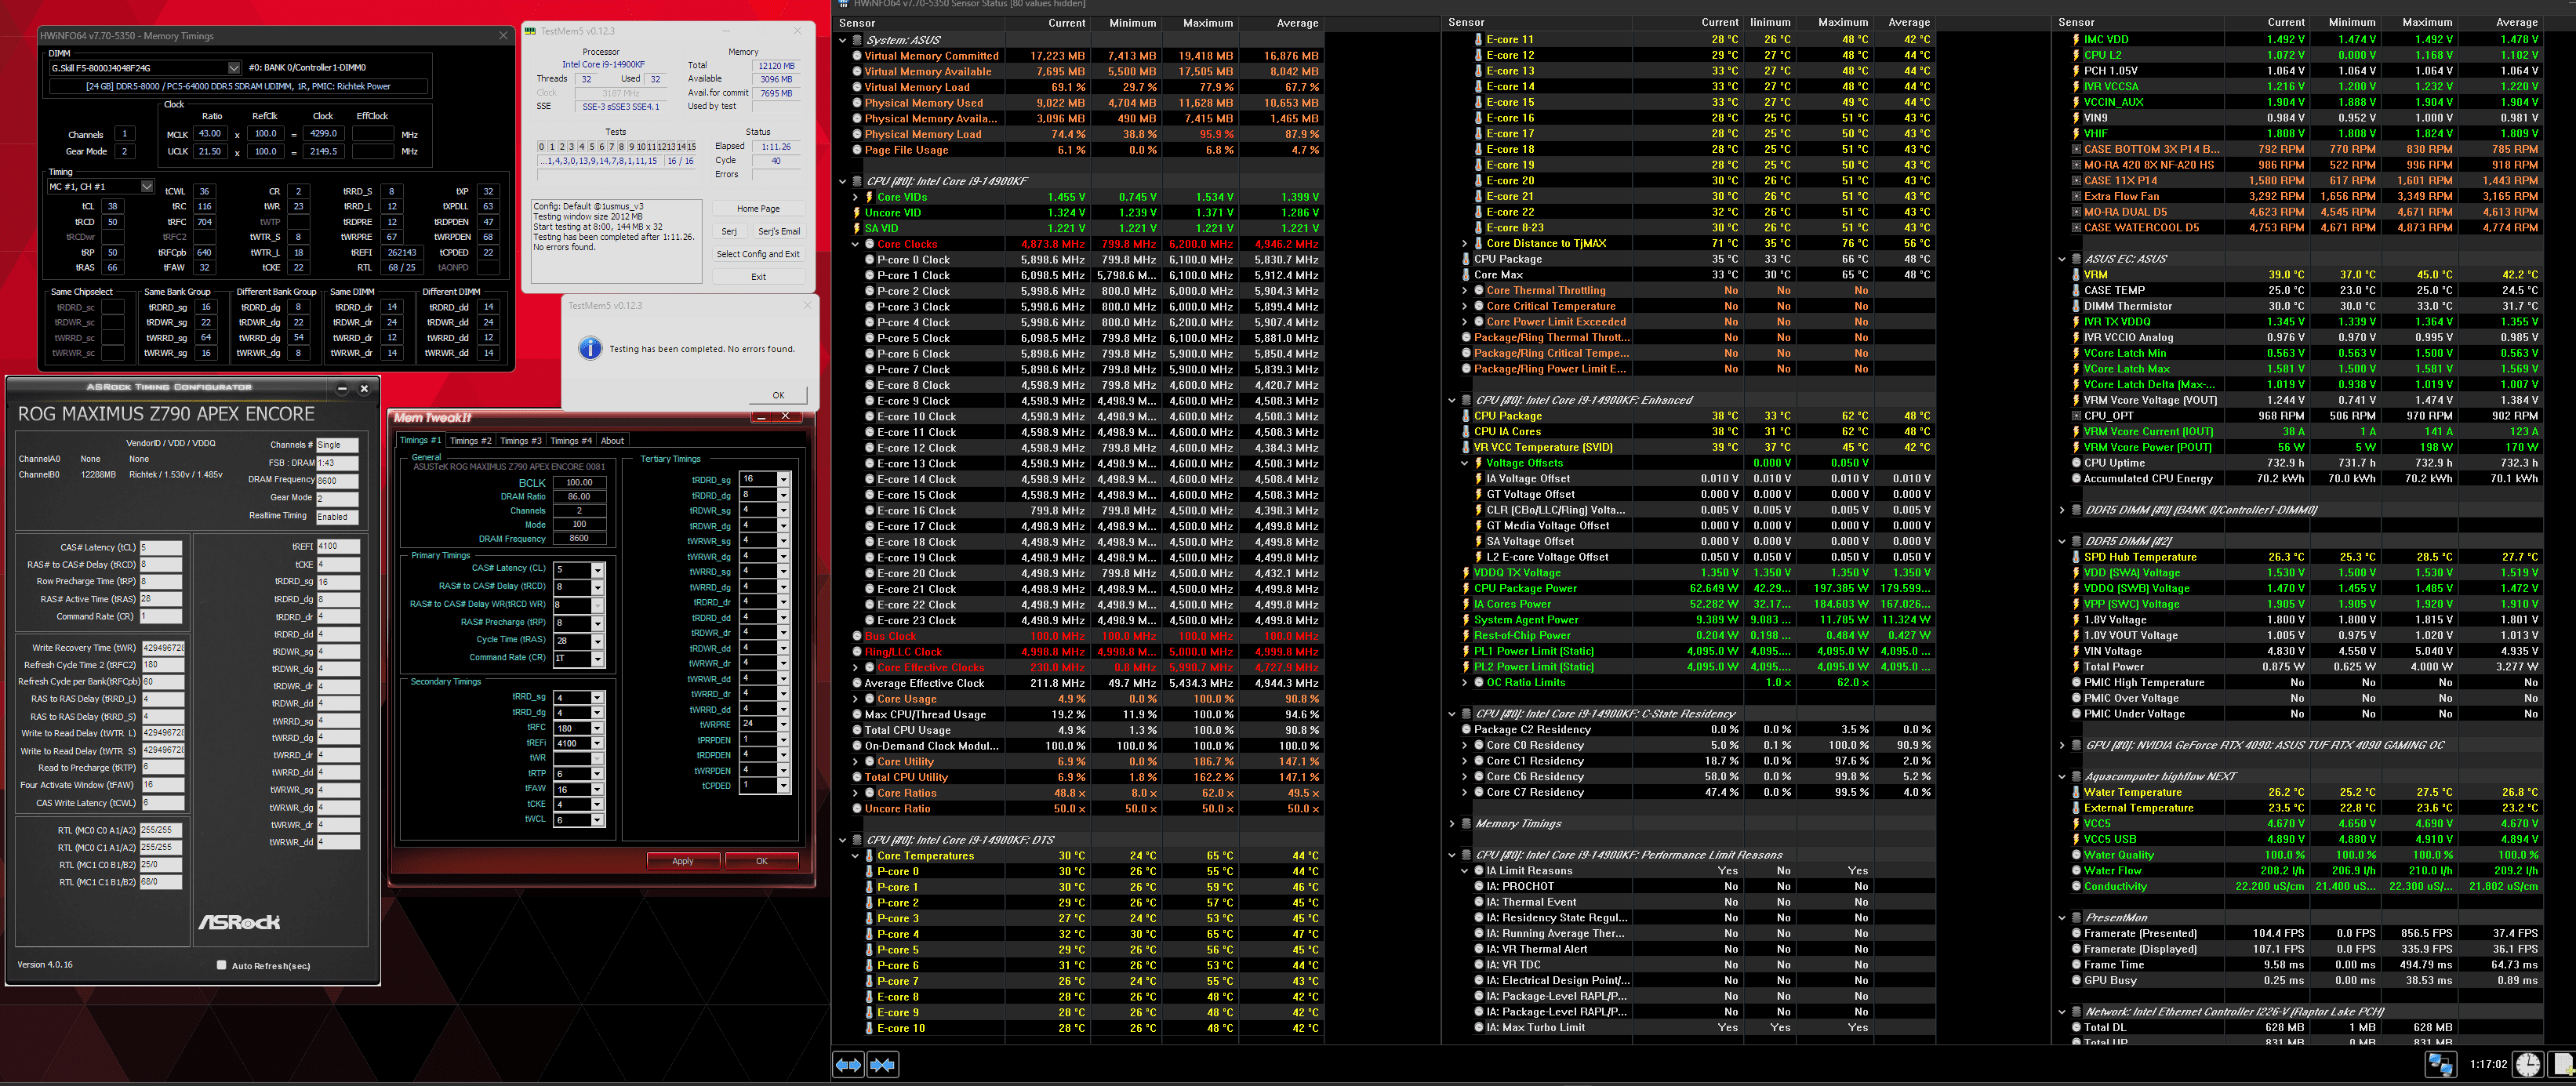Click the E-core 11 thermometer icon
Viewport: 2576px width, 1086px height.
pyautogui.click(x=1479, y=40)
